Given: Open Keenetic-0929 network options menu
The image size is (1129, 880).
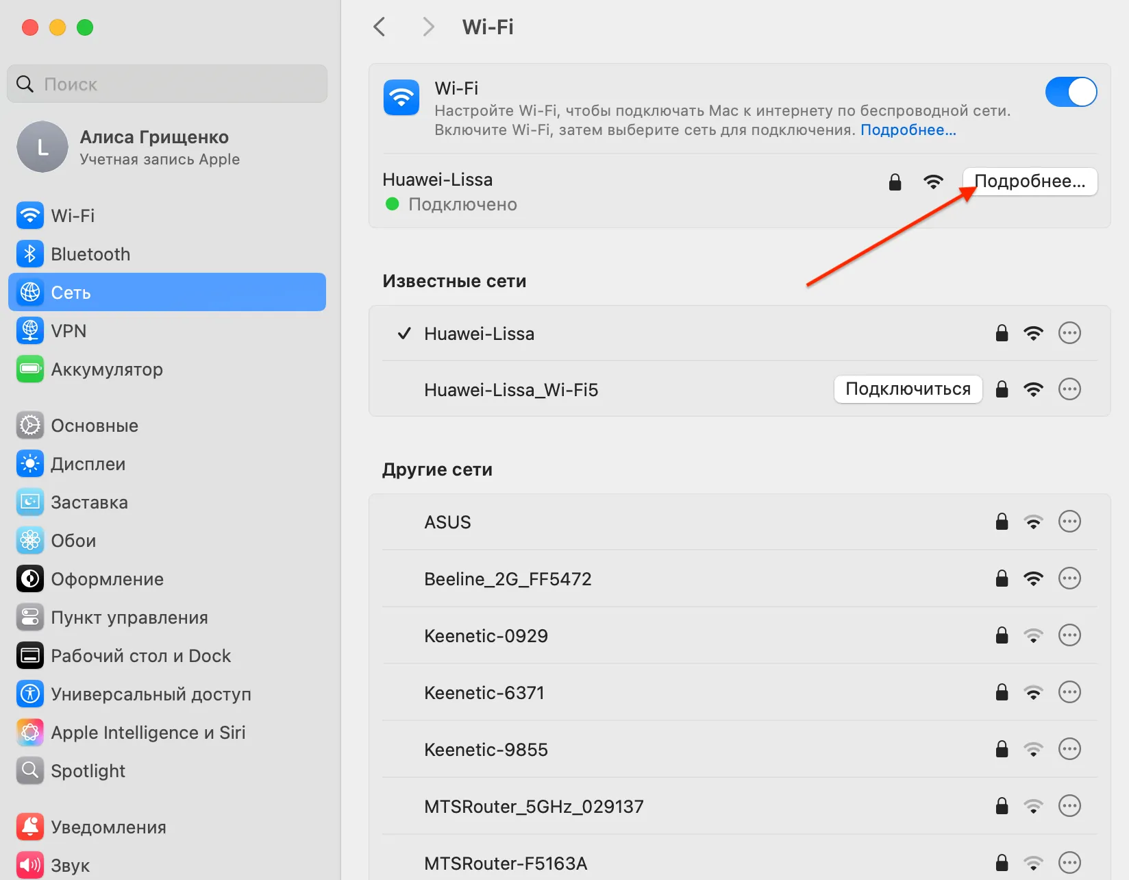Looking at the screenshot, I should coord(1069,635).
